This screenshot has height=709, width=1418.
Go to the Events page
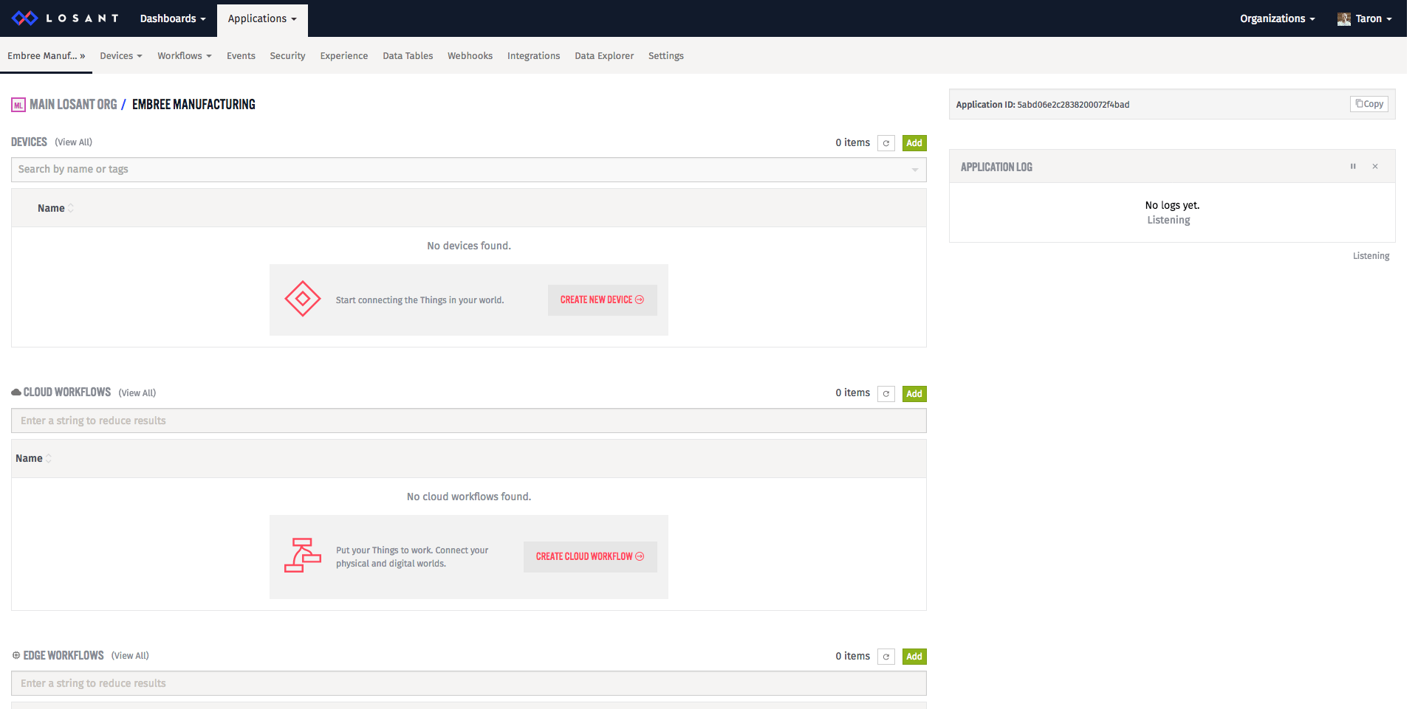coord(241,55)
